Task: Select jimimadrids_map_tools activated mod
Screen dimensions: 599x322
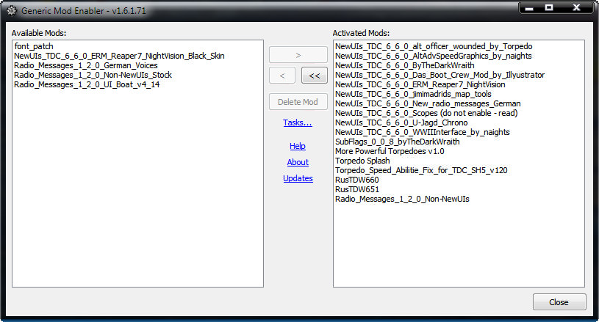Action: [413, 94]
